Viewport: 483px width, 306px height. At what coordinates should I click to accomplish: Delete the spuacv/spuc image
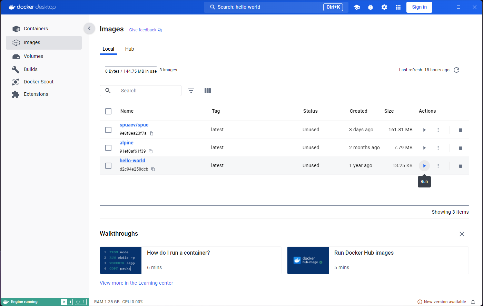click(x=460, y=130)
